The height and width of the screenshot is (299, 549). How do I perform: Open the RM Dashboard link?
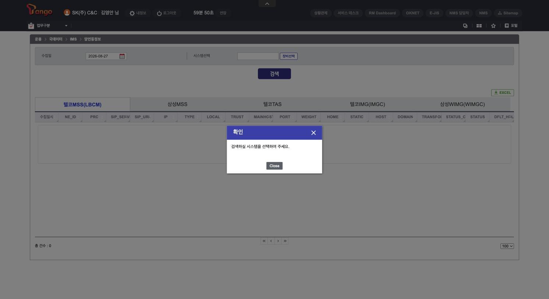(382, 13)
